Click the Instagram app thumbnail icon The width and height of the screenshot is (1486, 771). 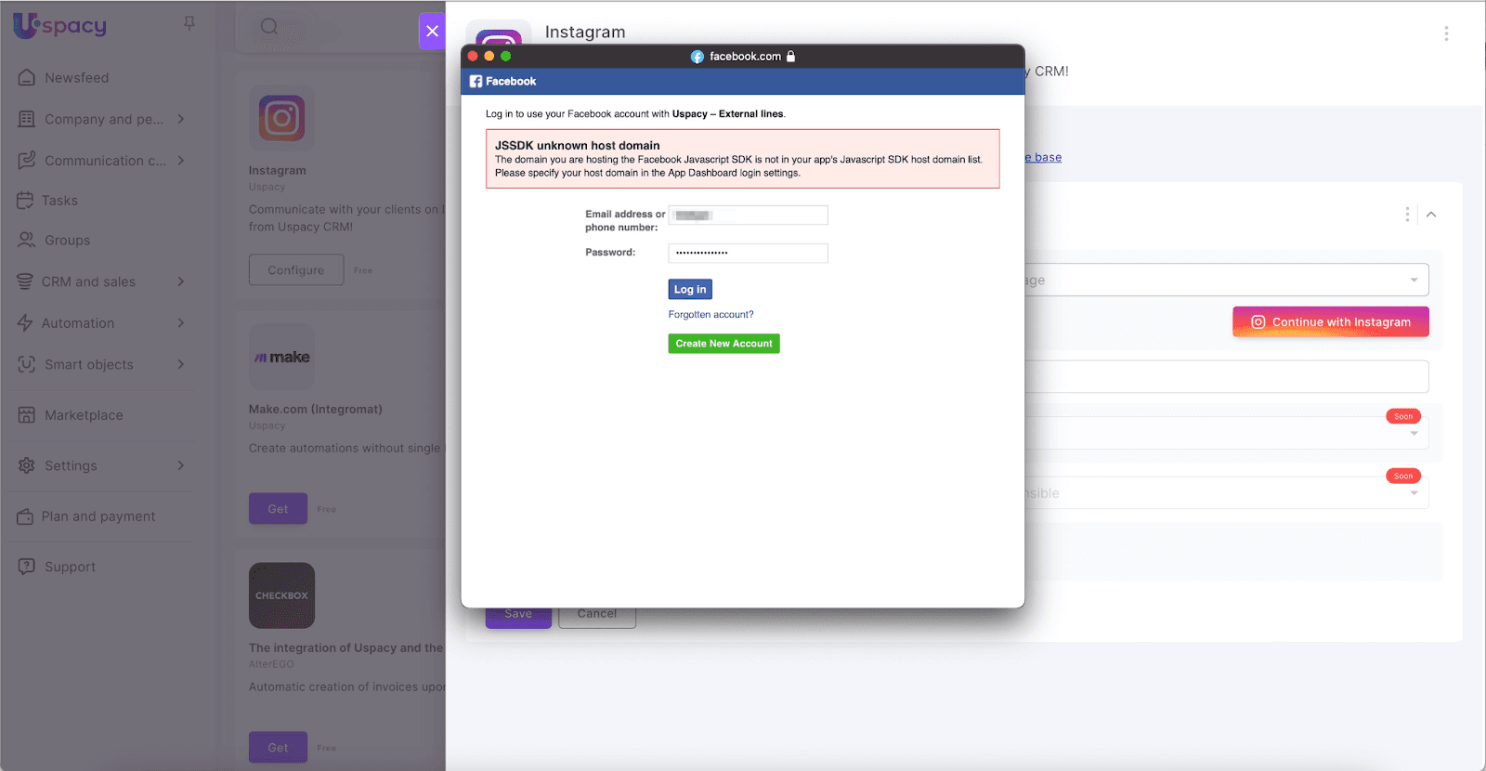click(281, 119)
